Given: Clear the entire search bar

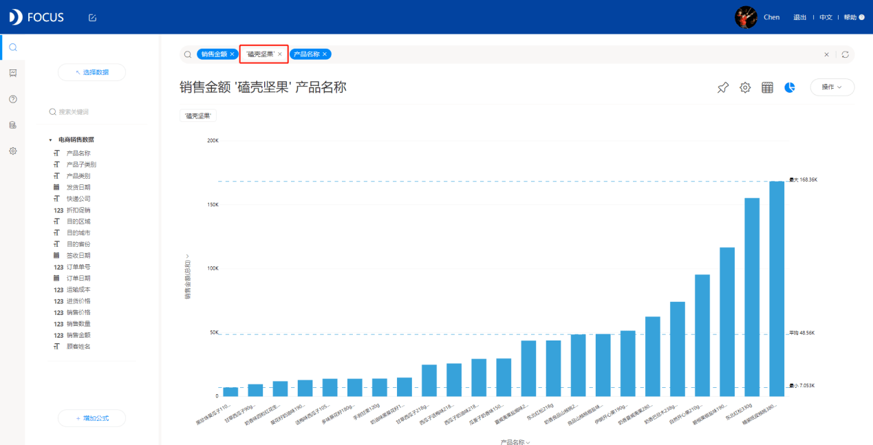Looking at the screenshot, I should click(x=826, y=54).
